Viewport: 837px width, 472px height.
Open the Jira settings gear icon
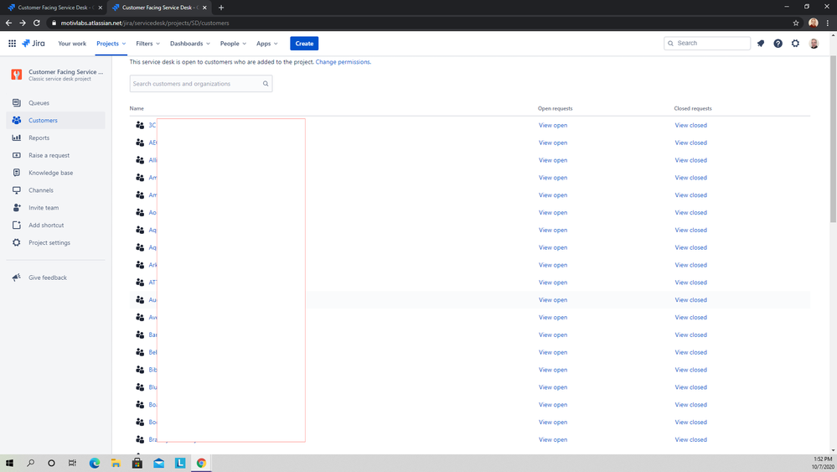[x=795, y=44]
